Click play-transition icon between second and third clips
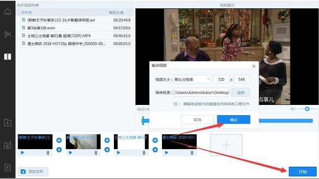This screenshot has height=179, width=319. pos(107,150)
